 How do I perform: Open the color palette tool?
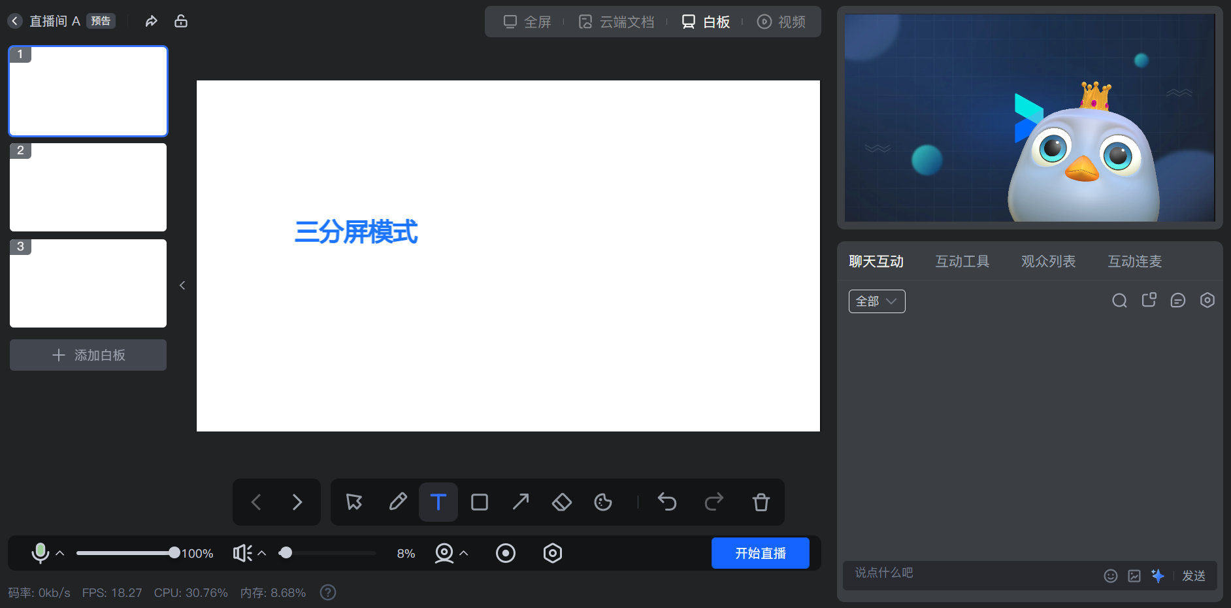[x=603, y=502]
